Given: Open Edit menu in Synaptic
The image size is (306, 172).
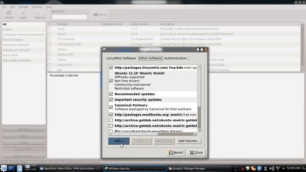Looking at the screenshot, I should coord(12,7).
